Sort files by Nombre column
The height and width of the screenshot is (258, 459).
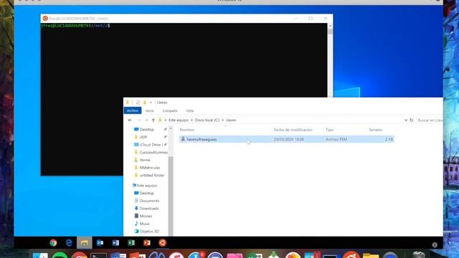tap(187, 130)
